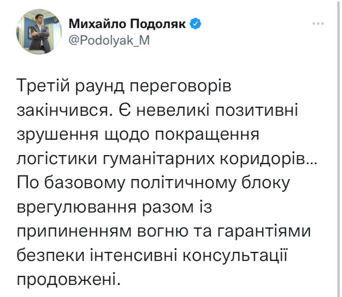Click the blue verified badge
The height and width of the screenshot is (297, 342).
[196, 24]
